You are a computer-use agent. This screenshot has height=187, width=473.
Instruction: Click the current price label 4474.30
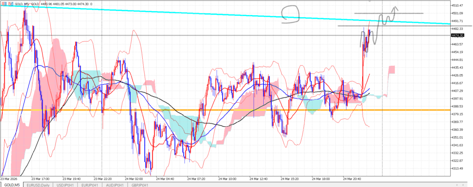pyautogui.click(x=456, y=35)
